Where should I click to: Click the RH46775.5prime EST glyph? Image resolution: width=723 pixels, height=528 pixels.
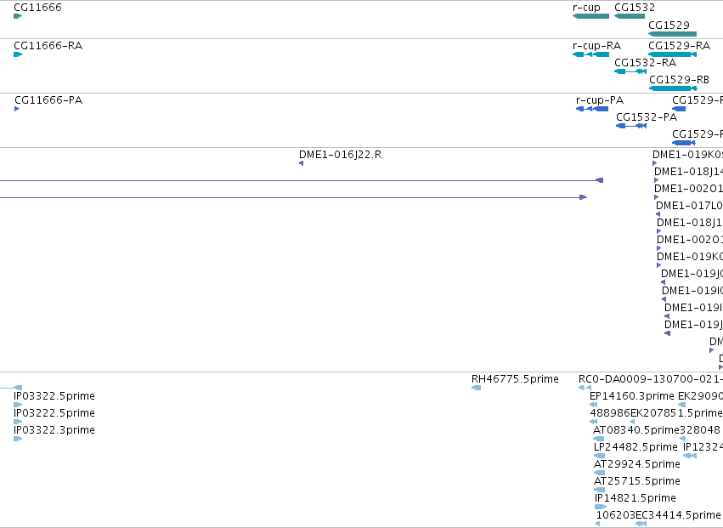(477, 388)
